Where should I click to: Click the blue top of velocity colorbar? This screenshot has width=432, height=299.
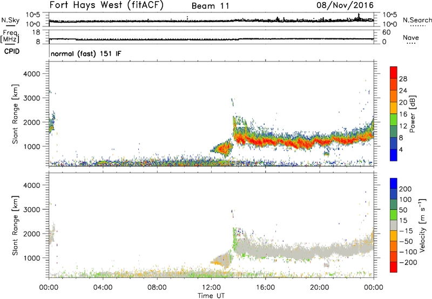[x=394, y=184]
